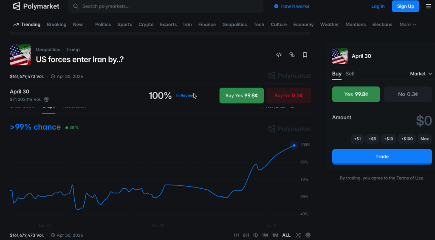
Task: Open the Terms of Use link
Action: point(410,178)
